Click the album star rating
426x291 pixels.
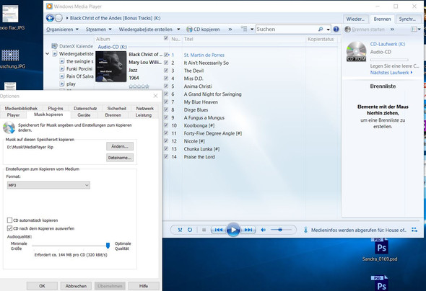click(139, 86)
